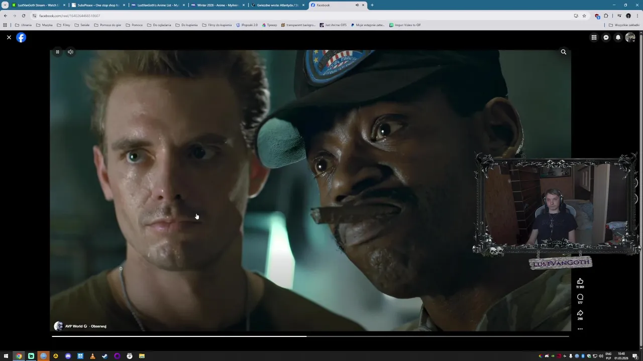Switch to LustVanGoth Stream tab

pos(38,5)
